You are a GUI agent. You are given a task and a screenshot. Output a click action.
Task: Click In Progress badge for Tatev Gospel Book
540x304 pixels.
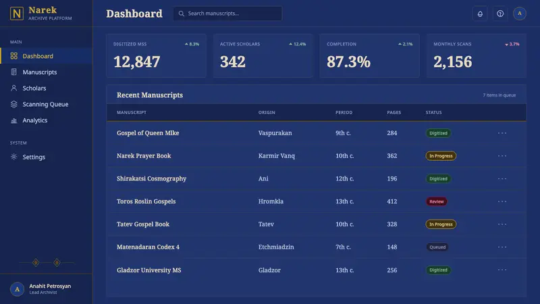[441, 224]
